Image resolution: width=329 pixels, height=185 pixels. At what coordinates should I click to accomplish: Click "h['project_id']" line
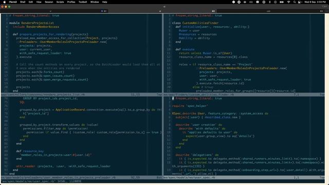35,114
